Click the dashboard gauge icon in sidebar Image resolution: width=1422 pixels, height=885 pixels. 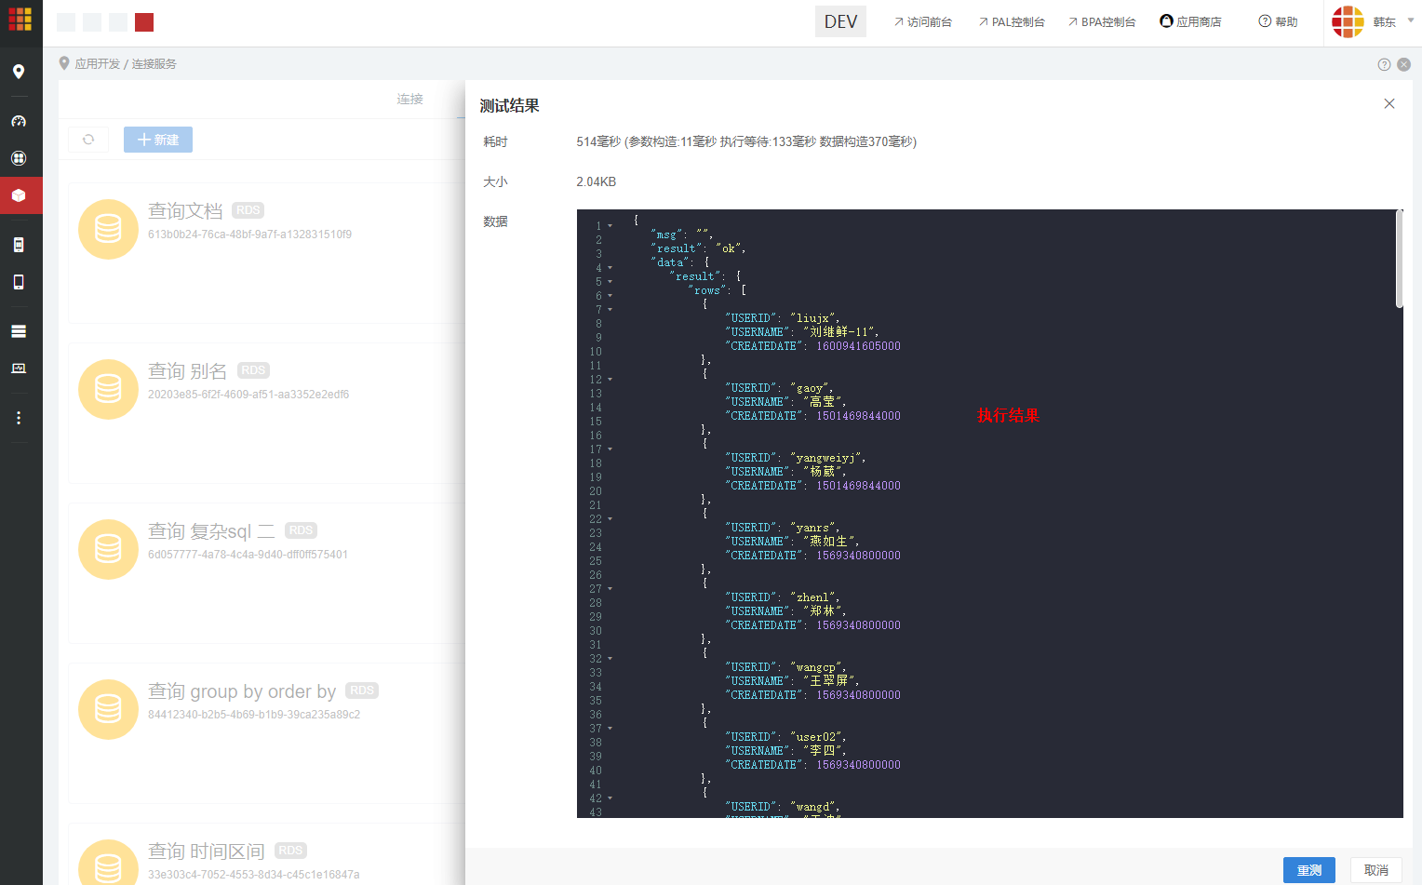click(x=19, y=121)
